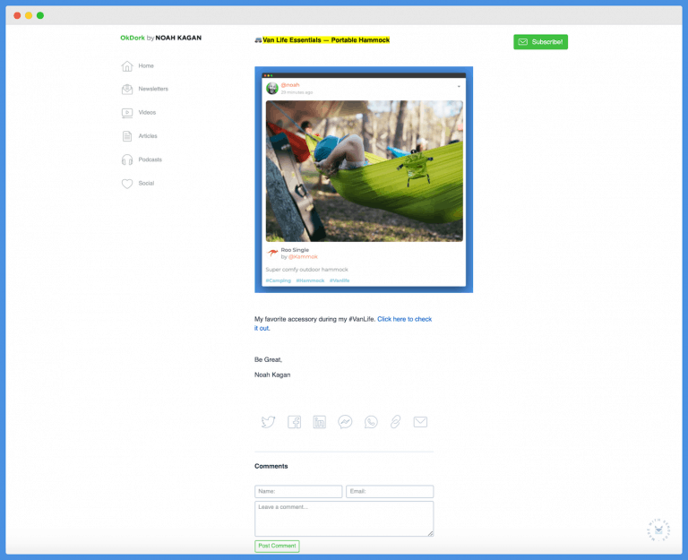Click the "Super comfy outdoor hammock" caption
Viewport: 688px width, 560px height.
[x=306, y=270]
